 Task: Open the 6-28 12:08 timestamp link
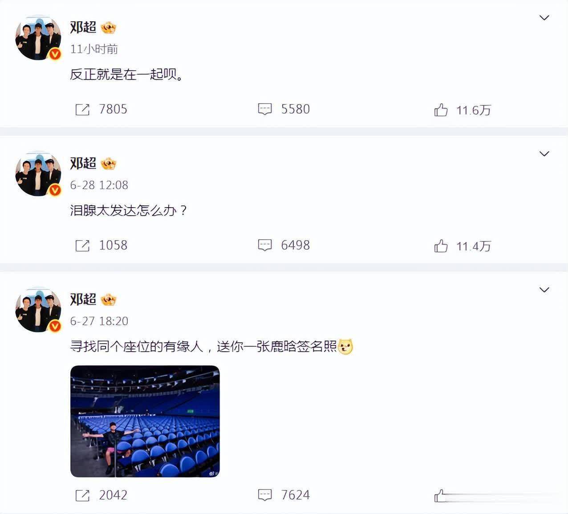click(x=99, y=185)
